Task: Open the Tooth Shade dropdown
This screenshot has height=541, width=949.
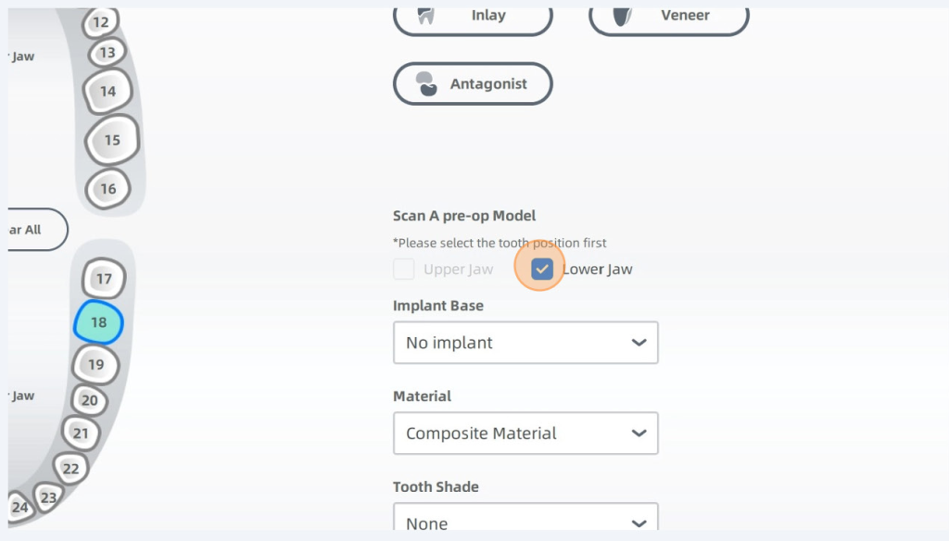Action: 525,522
